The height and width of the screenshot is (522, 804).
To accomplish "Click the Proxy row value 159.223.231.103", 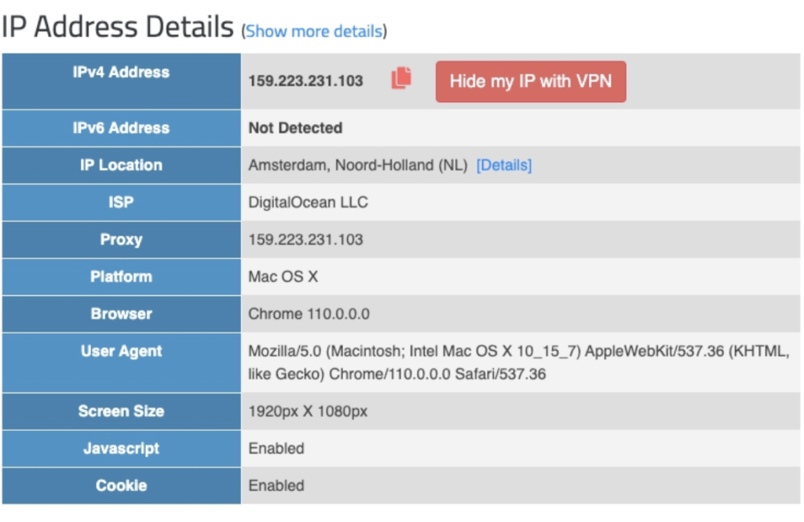I will click(305, 239).
